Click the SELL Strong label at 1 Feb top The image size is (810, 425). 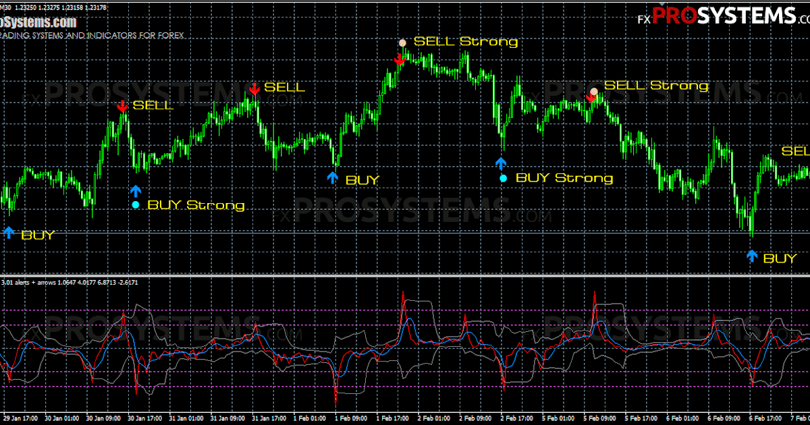click(466, 41)
